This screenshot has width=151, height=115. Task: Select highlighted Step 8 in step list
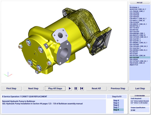coord(118,110)
